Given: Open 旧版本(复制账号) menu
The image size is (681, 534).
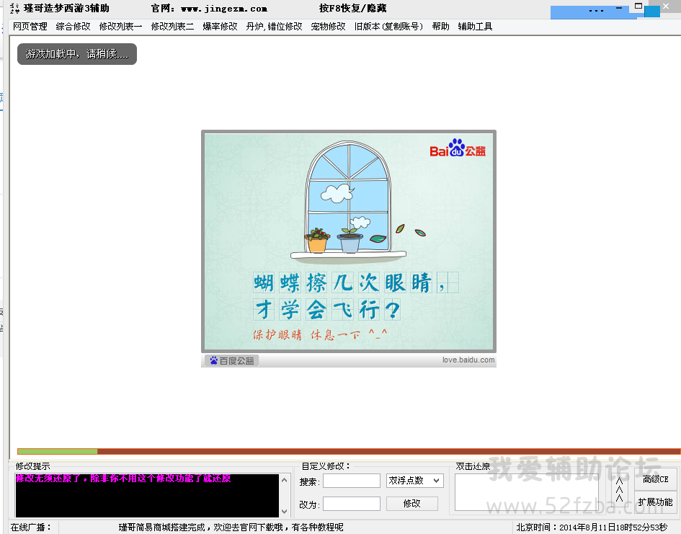Looking at the screenshot, I should click(388, 27).
